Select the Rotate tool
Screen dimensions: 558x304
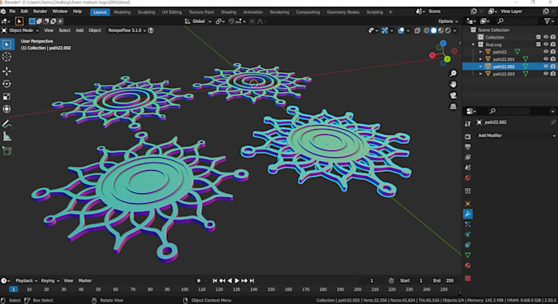tap(7, 84)
